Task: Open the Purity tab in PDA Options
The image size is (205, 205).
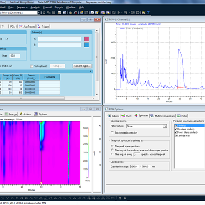Action: pyautogui.click(x=127, y=116)
